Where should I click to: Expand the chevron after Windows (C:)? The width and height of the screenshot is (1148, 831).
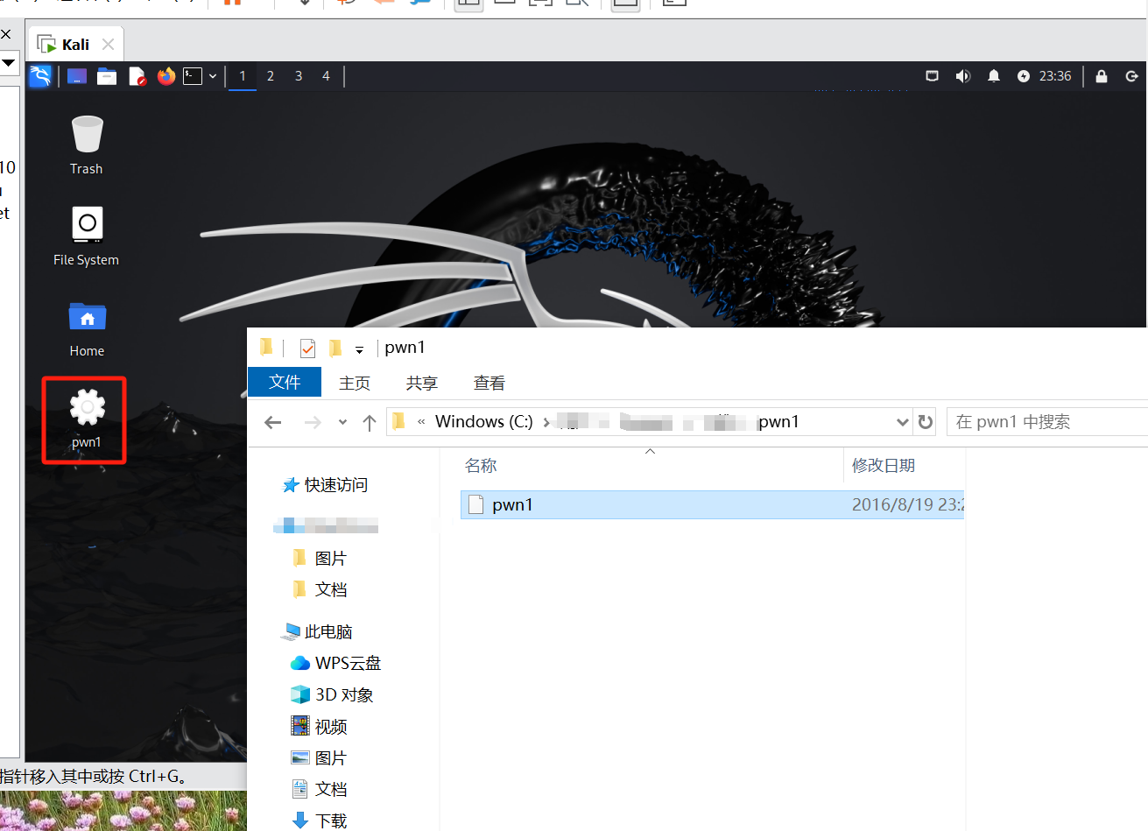coord(546,422)
